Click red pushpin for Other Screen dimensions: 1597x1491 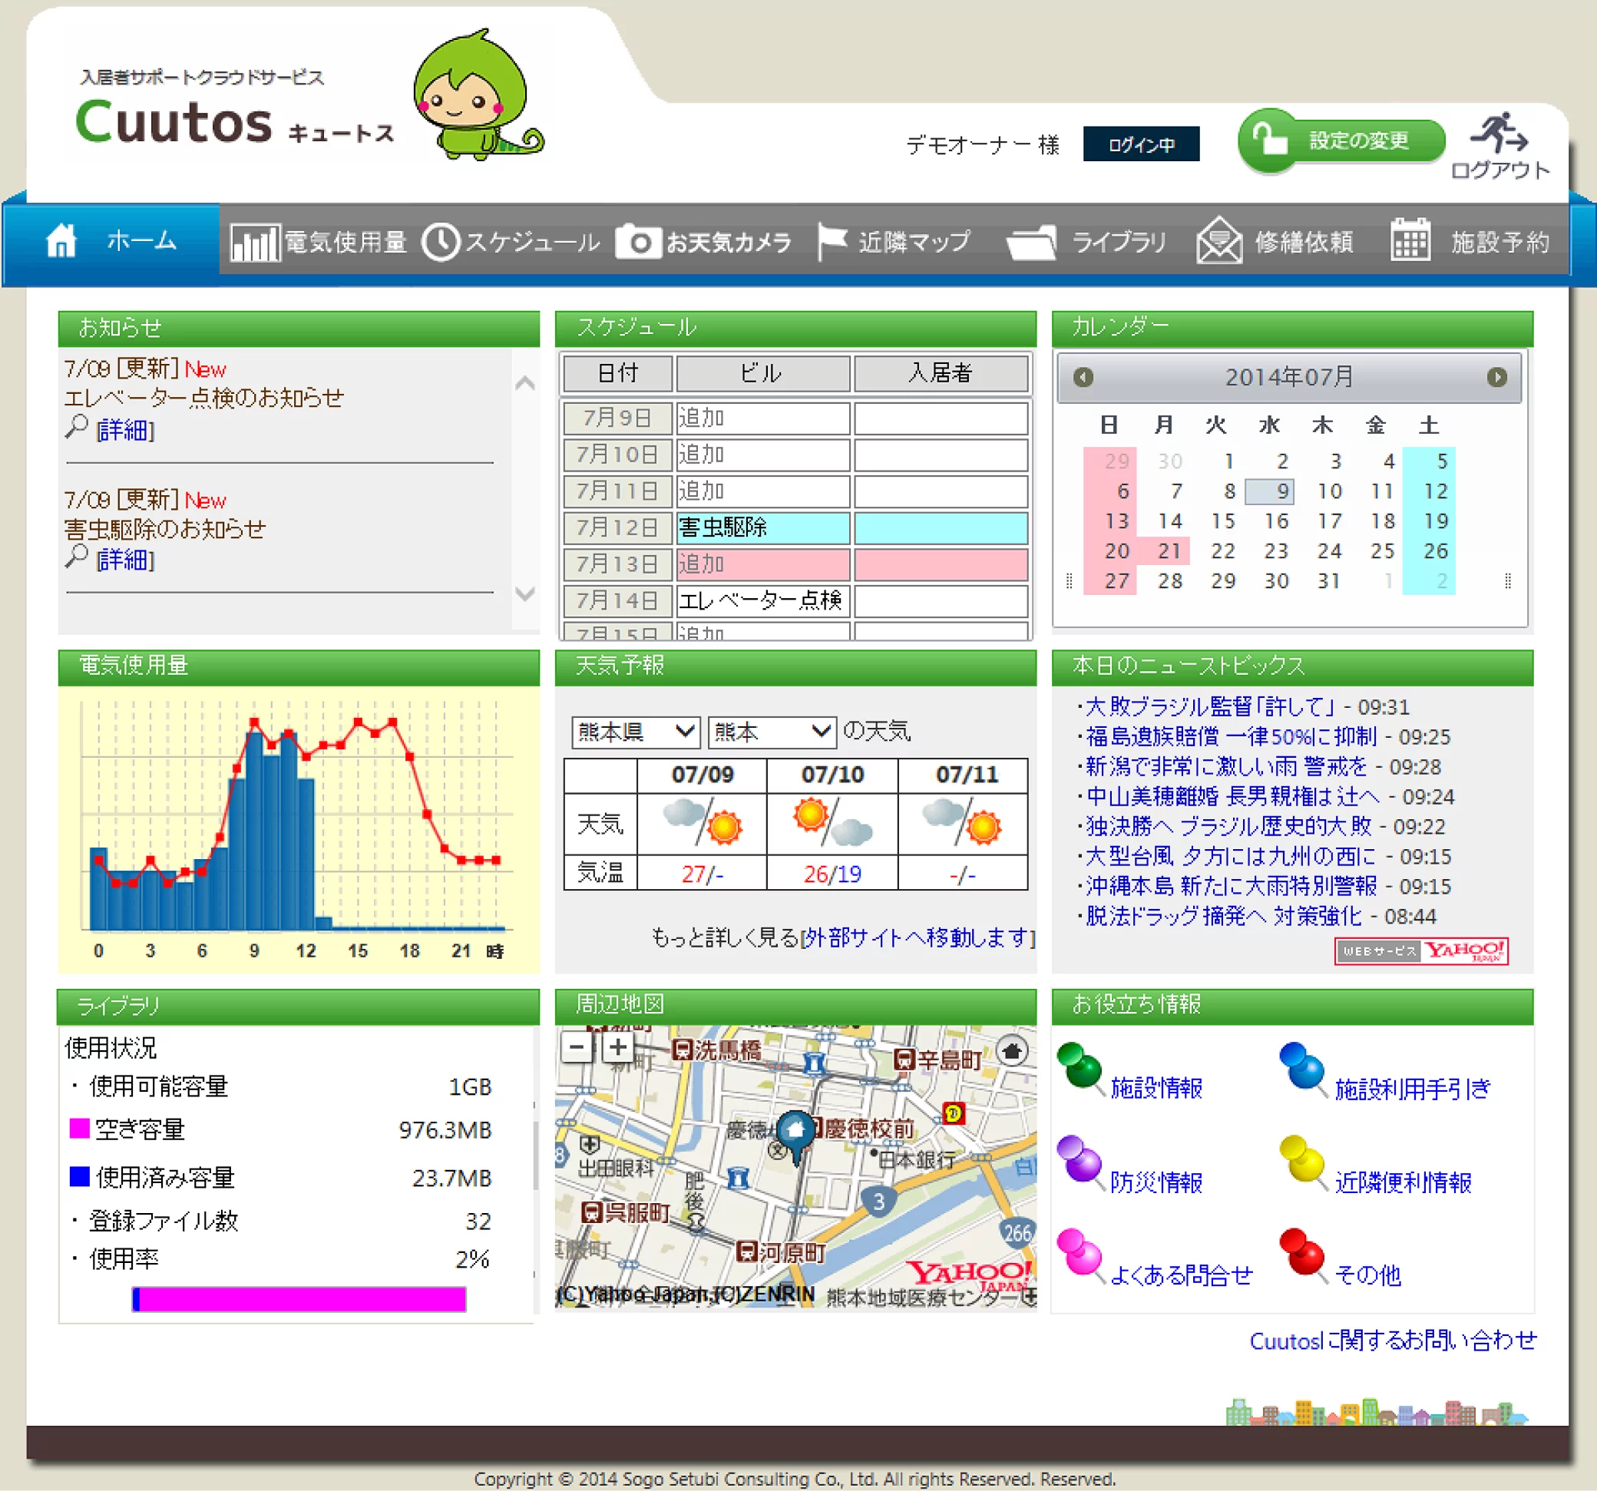coord(1302,1254)
